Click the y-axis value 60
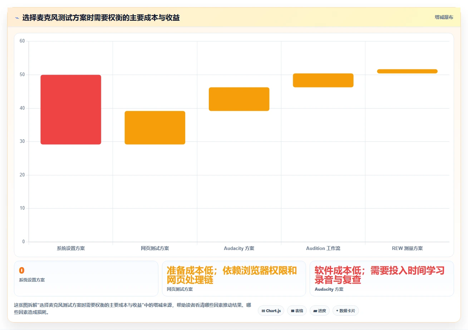This screenshot has height=330, width=468. pyautogui.click(x=22, y=41)
